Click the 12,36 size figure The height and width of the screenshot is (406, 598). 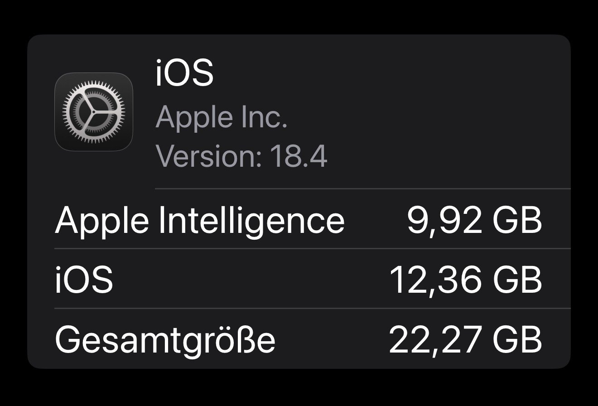(x=435, y=280)
